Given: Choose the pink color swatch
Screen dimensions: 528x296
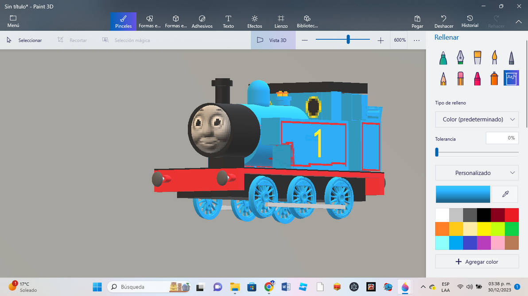Looking at the screenshot, I should [x=498, y=243].
